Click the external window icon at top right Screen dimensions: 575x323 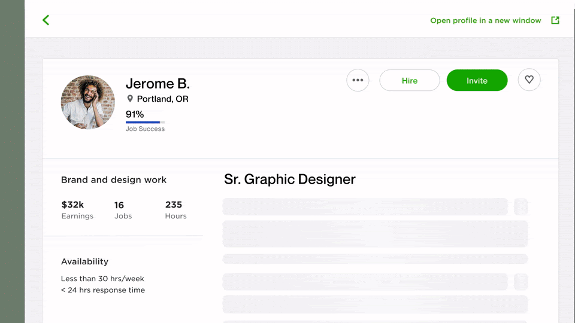(555, 20)
